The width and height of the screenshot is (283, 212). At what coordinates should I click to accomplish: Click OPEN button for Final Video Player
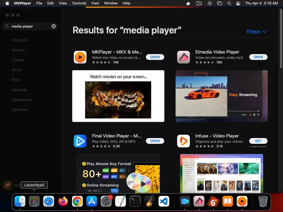pos(155,141)
